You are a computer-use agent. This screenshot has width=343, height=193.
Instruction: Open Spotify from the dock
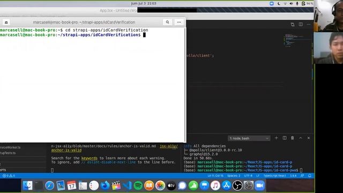click(138, 185)
